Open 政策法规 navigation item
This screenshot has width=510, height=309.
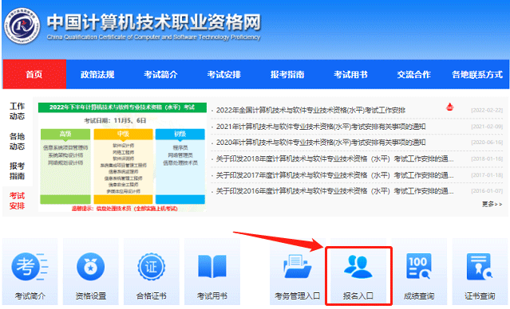point(97,74)
